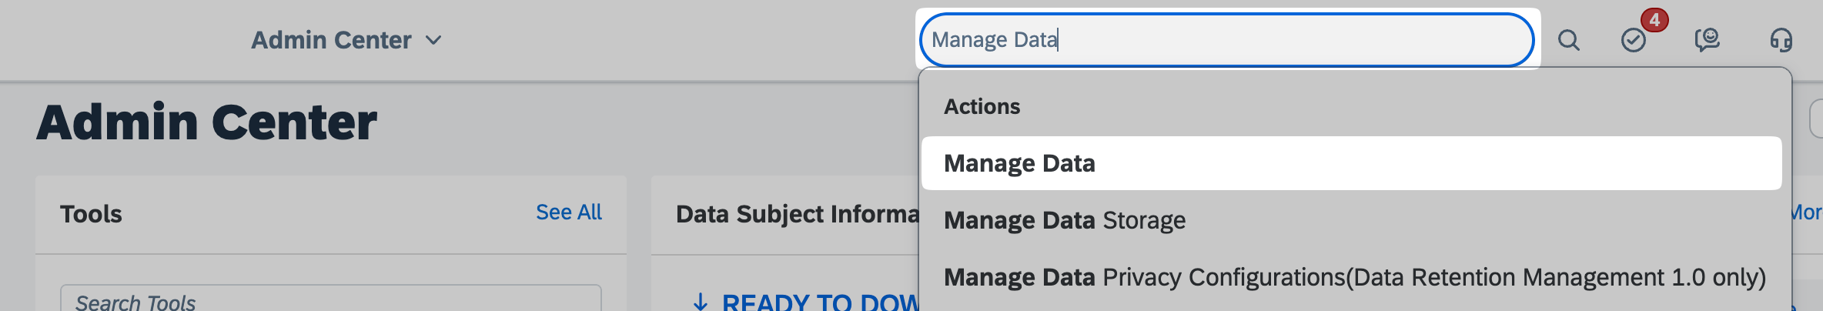1823x311 pixels.
Task: Choose Manage Data Storage from suggestions
Action: point(1064,220)
